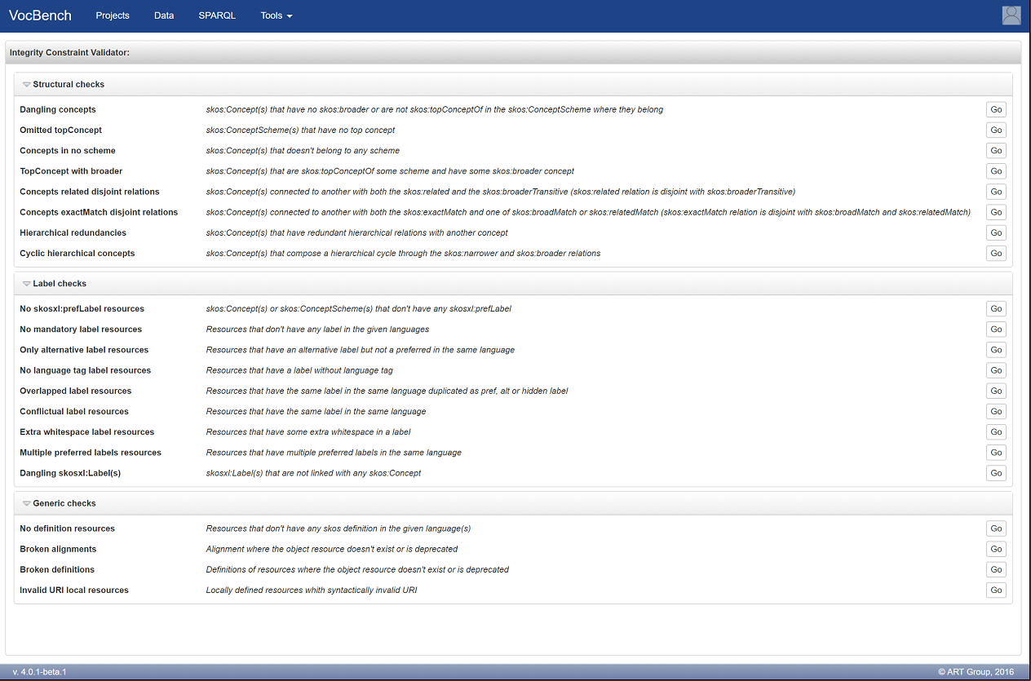Open the Tools dropdown menu
The width and height of the screenshot is (1031, 681).
[277, 15]
